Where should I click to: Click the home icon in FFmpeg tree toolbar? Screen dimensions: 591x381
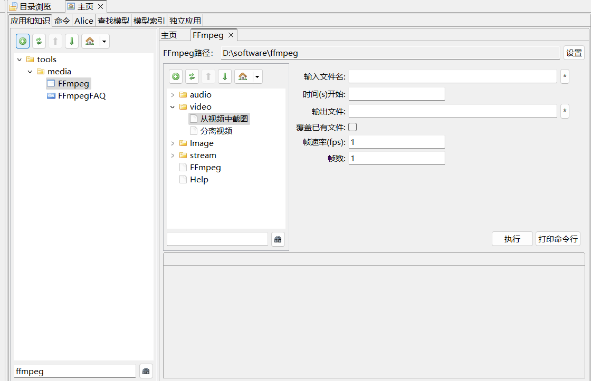tap(243, 76)
